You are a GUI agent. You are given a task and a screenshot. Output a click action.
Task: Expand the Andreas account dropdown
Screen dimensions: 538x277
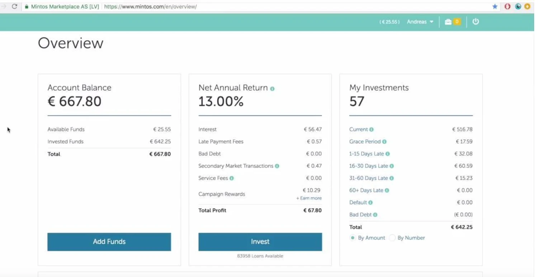[420, 22]
